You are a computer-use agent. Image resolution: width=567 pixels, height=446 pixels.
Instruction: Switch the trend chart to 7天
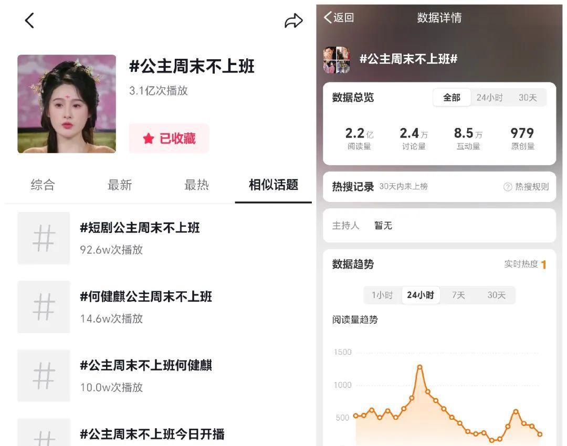(x=458, y=295)
